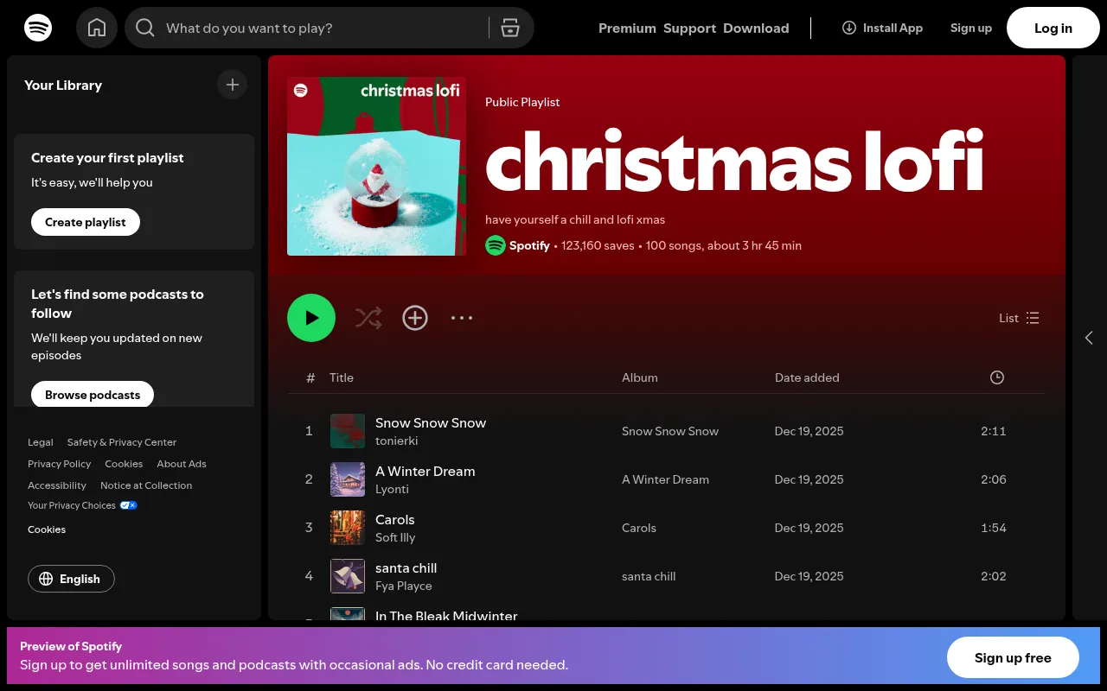Click the search magnifier icon
1107x691 pixels.
click(145, 29)
